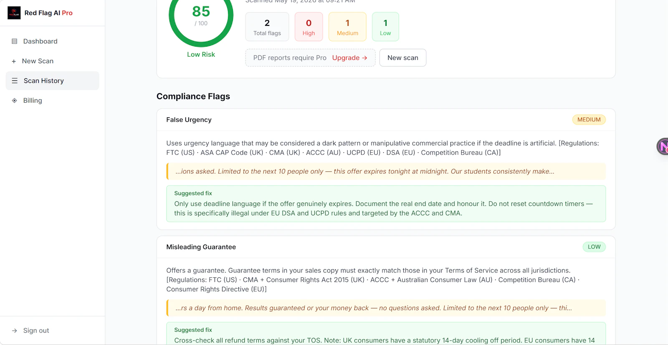Screen dimensions: 668x345
Task: Click the Low Risk label
Action: click(x=201, y=55)
